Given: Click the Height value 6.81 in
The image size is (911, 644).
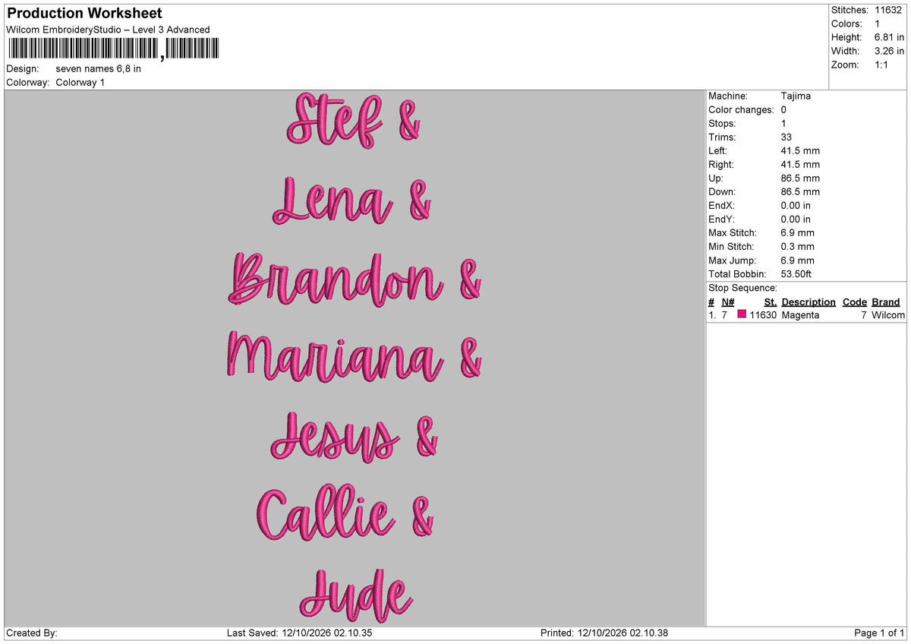Looking at the screenshot, I should coord(889,37).
